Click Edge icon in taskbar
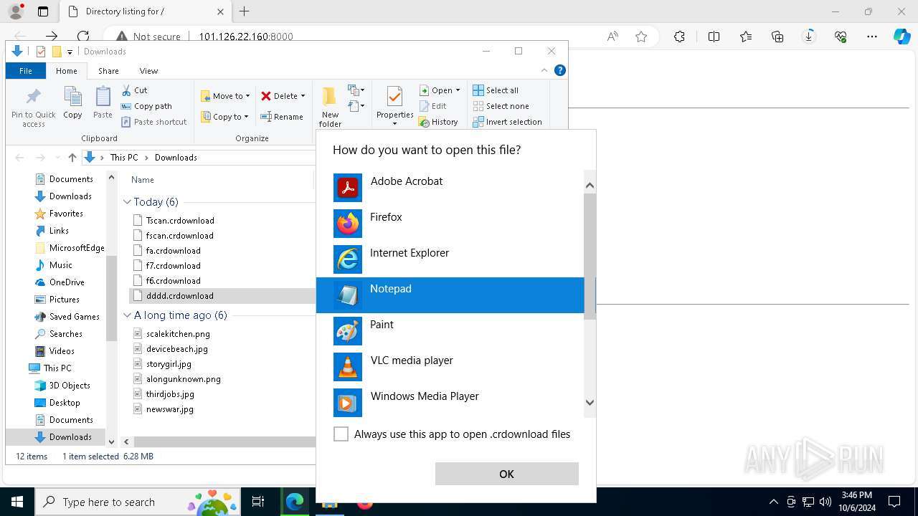The image size is (918, 516). click(x=295, y=502)
